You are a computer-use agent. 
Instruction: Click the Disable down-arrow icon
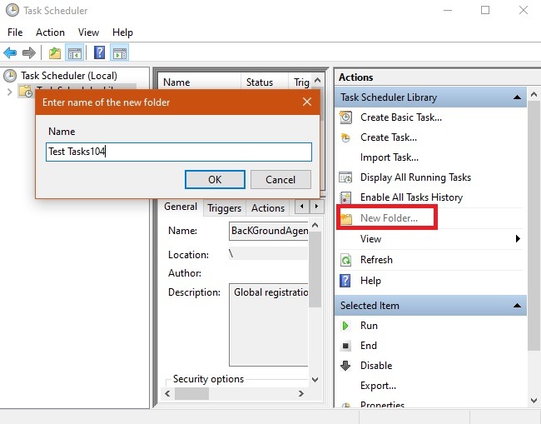345,366
